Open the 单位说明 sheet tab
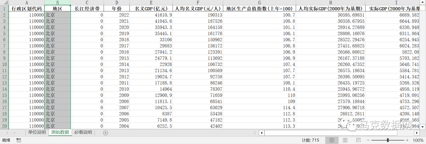This screenshot has height=144, width=426. [37, 132]
